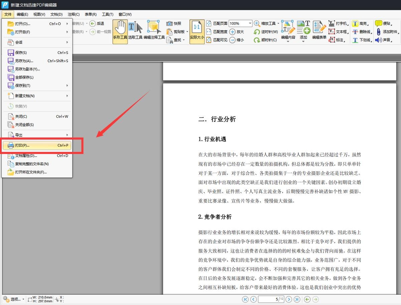Image resolution: width=401 pixels, height=305 pixels.
Task: Open the 视图(V) menu
Action: [39, 14]
